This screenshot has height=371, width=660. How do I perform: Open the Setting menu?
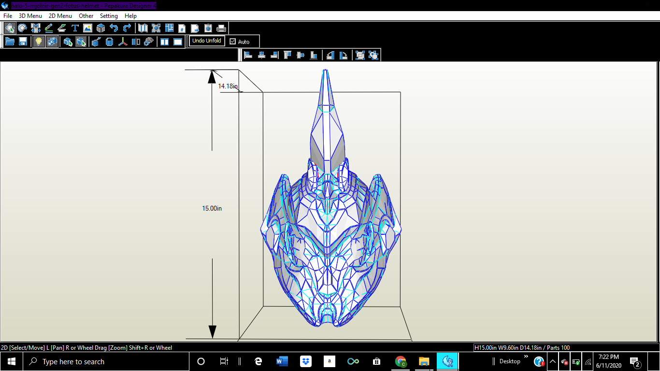pos(109,16)
